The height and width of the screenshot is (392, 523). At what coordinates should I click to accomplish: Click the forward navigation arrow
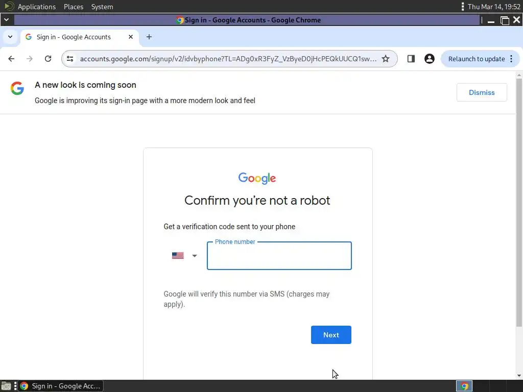click(30, 59)
